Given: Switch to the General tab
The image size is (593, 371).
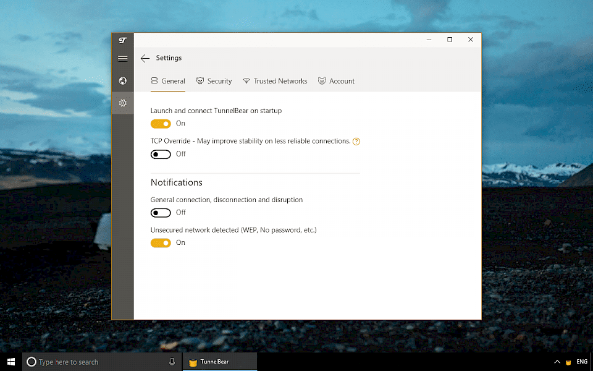Looking at the screenshot, I should pyautogui.click(x=168, y=81).
